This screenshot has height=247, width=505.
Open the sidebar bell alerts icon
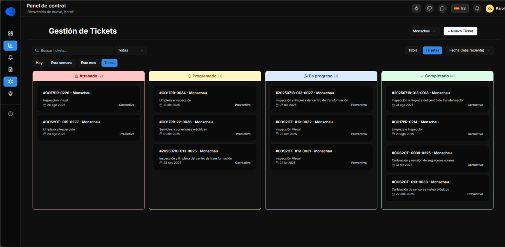point(11,57)
